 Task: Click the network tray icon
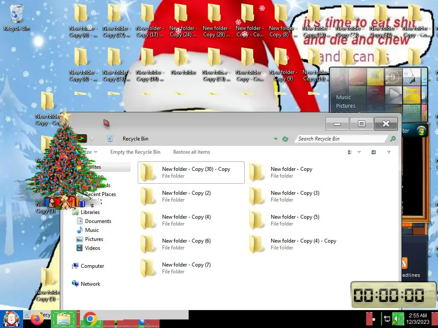(387, 319)
